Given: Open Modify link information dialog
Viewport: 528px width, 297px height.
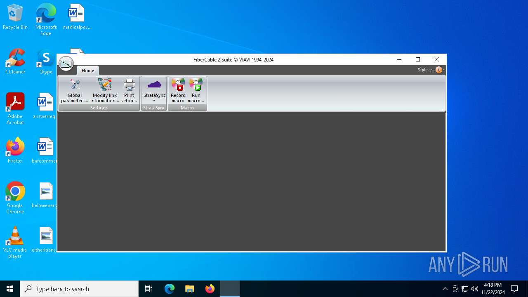Looking at the screenshot, I should point(105,91).
